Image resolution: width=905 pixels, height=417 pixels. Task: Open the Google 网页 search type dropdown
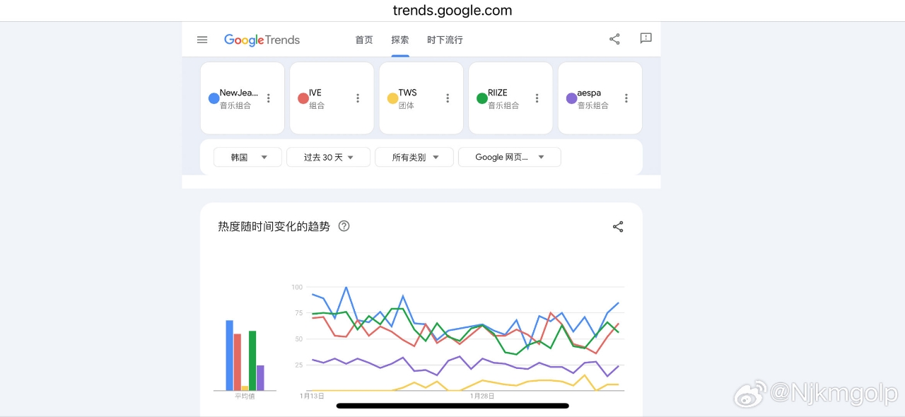(509, 157)
